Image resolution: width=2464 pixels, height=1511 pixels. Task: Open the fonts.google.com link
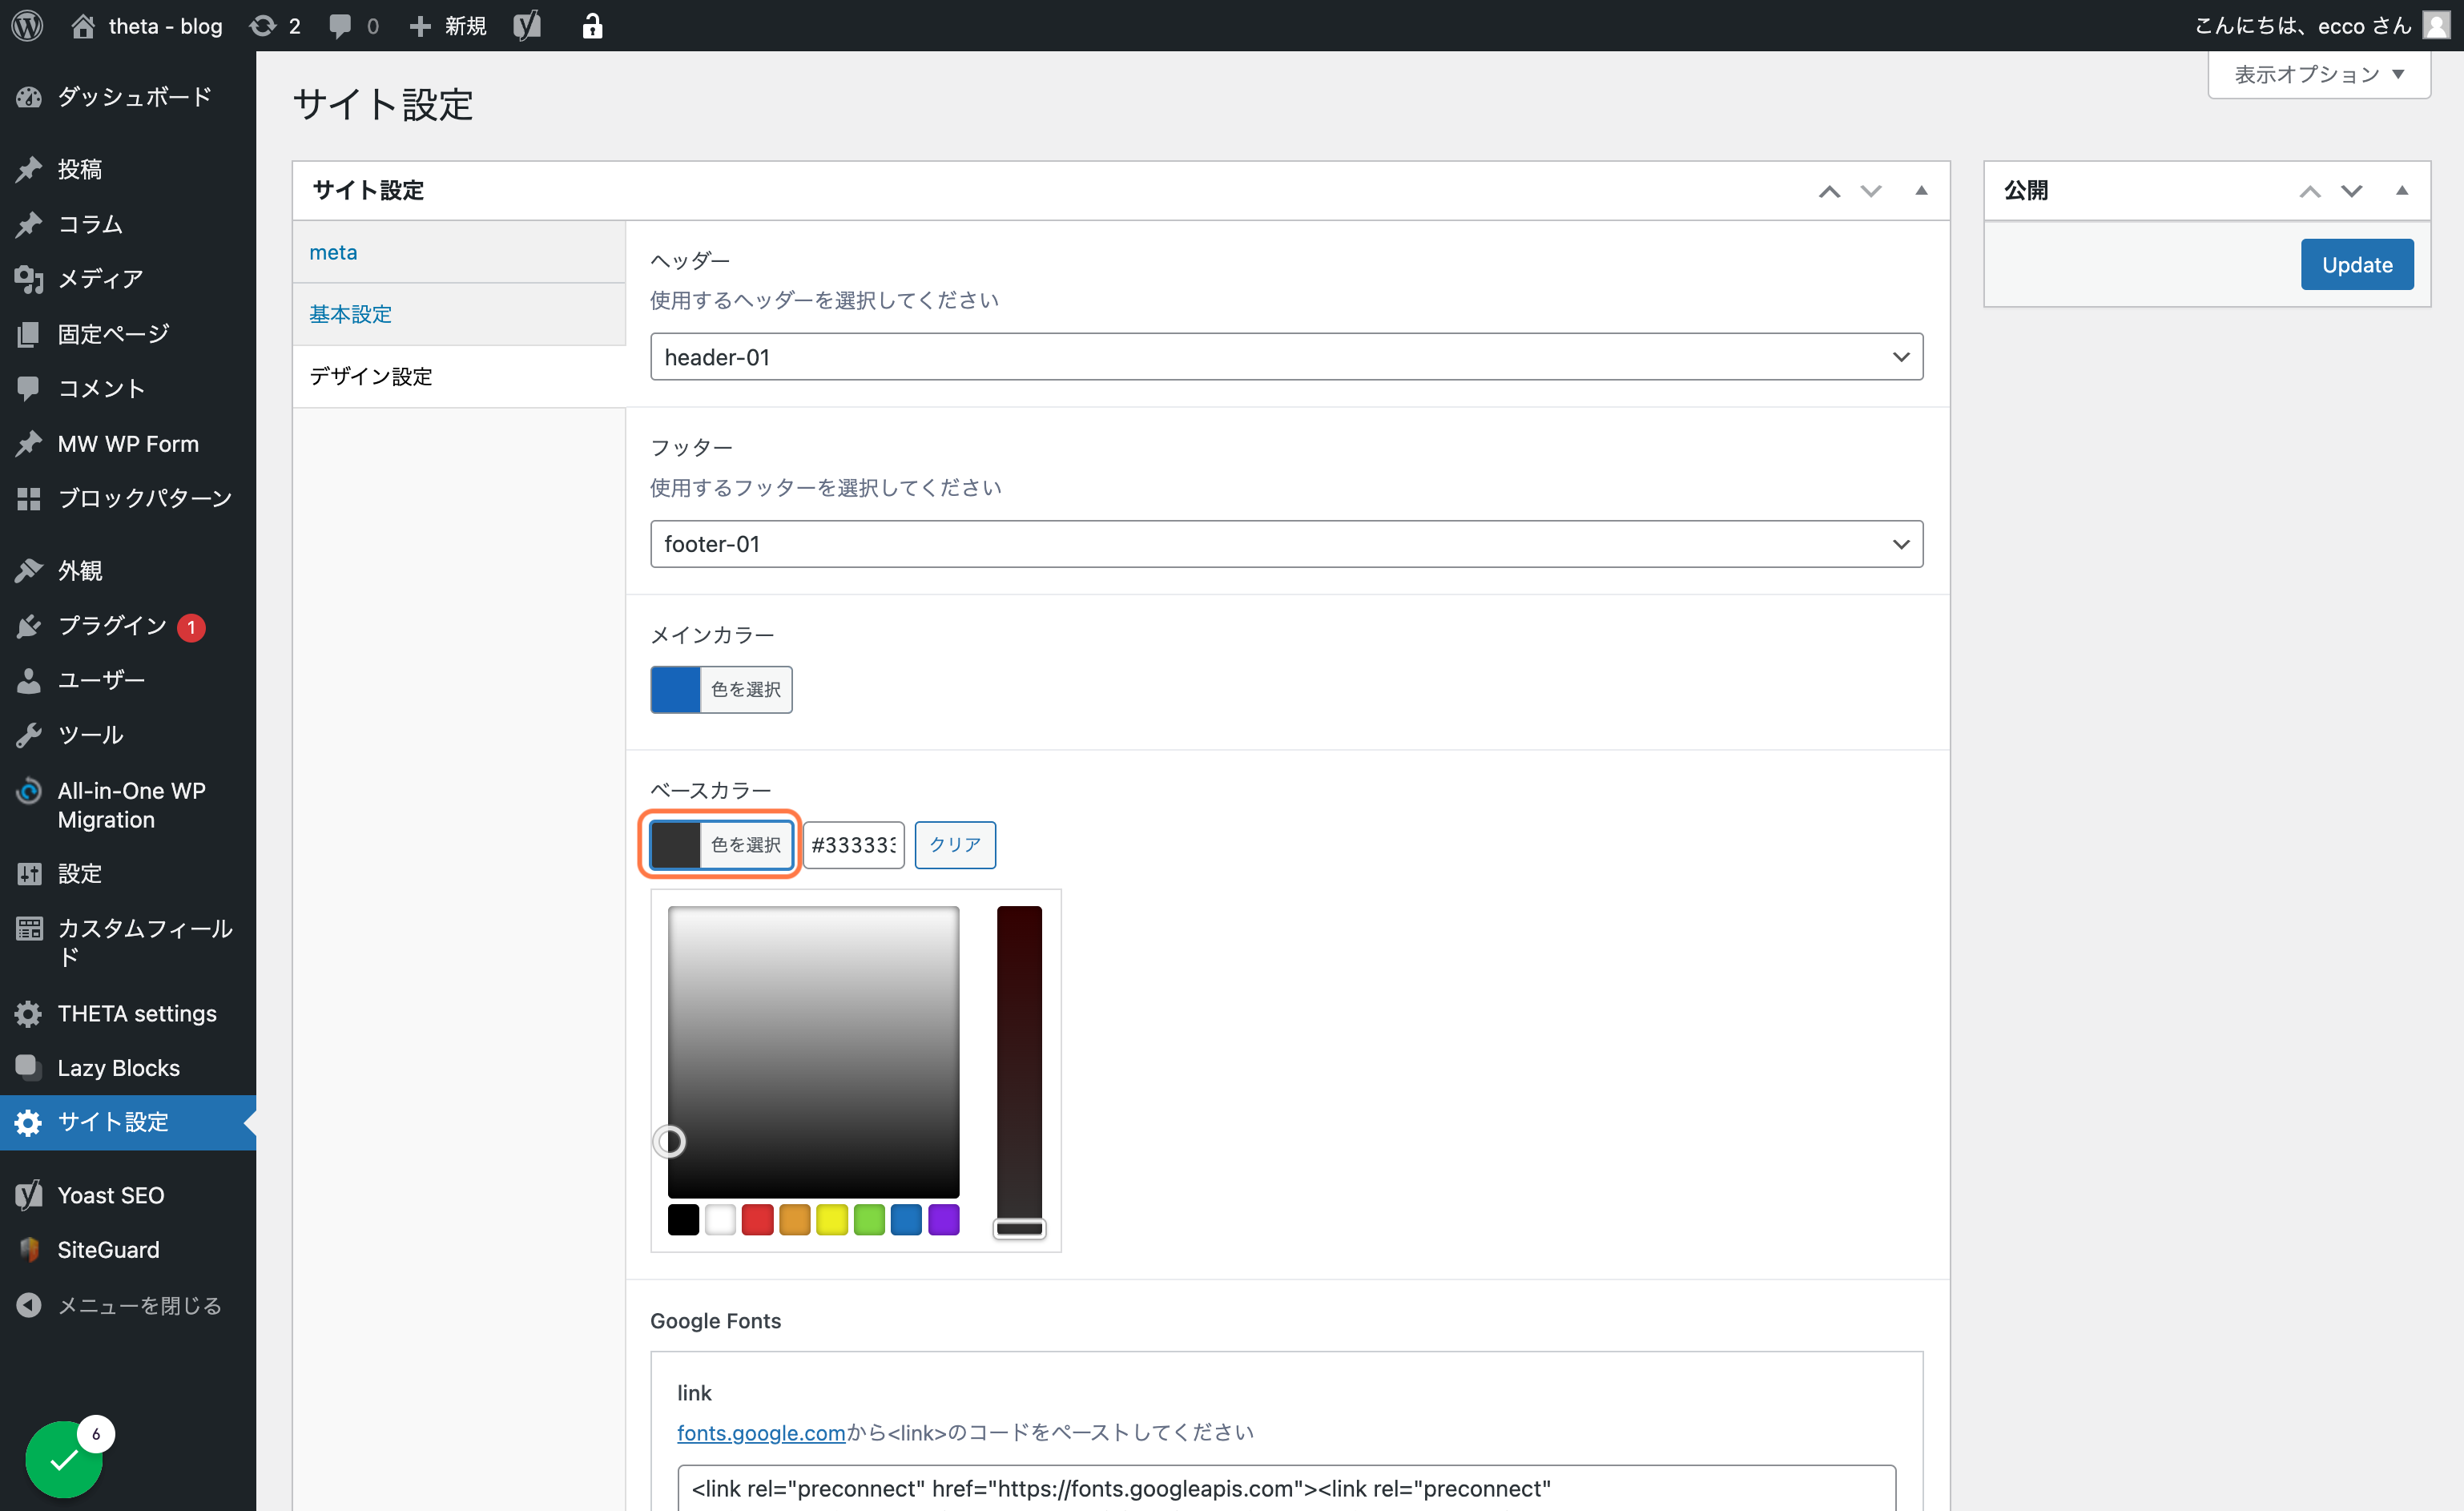[x=761, y=1432]
